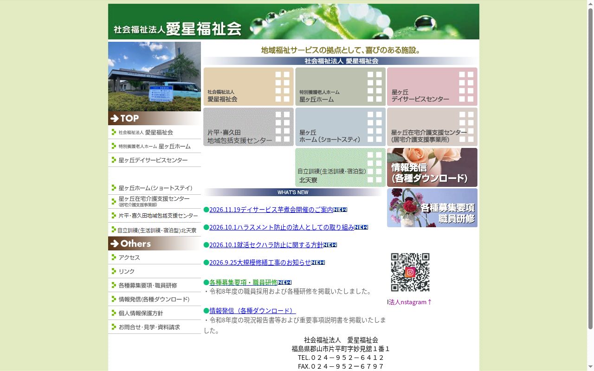Open the beige 愛星福祉会 tile
This screenshot has width=594, height=371.
pos(249,87)
